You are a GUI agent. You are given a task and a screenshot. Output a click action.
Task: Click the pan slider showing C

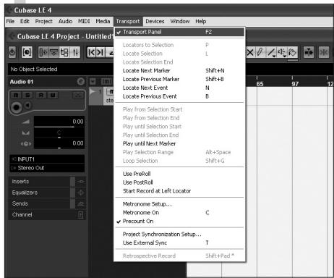(x=59, y=132)
